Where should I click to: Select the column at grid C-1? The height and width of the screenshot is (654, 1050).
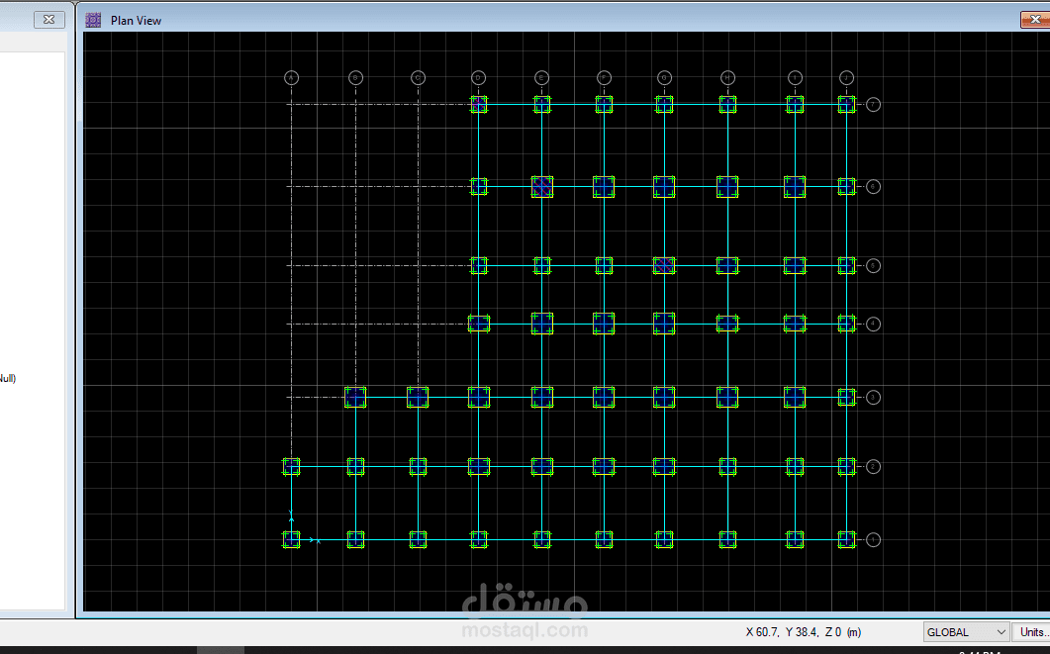(418, 539)
